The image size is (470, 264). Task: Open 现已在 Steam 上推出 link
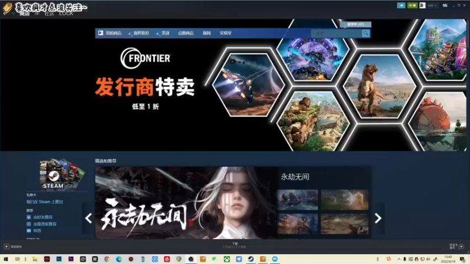(x=45, y=202)
